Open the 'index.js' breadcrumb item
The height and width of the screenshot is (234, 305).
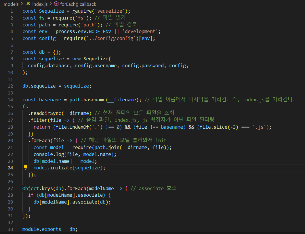40,4
